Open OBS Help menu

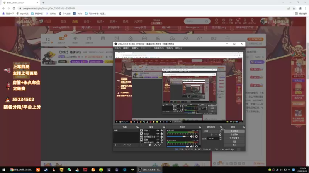pyautogui.click(x=178, y=48)
